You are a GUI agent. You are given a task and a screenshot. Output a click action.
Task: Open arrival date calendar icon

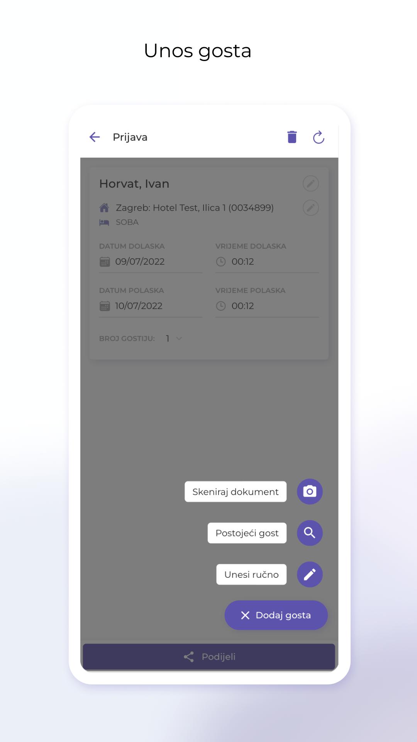pyautogui.click(x=105, y=262)
